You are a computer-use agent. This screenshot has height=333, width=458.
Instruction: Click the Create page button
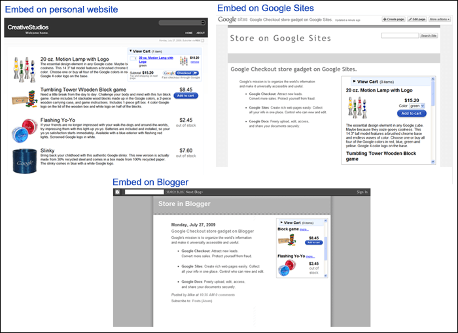click(x=393, y=19)
